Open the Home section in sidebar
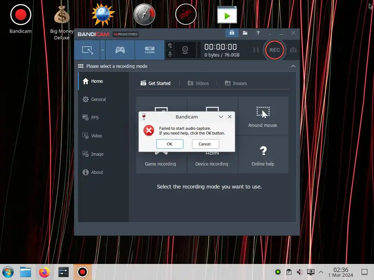 coord(103,81)
